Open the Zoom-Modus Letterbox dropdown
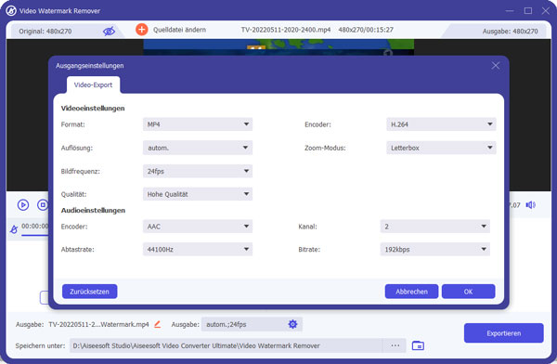 pyautogui.click(x=441, y=148)
